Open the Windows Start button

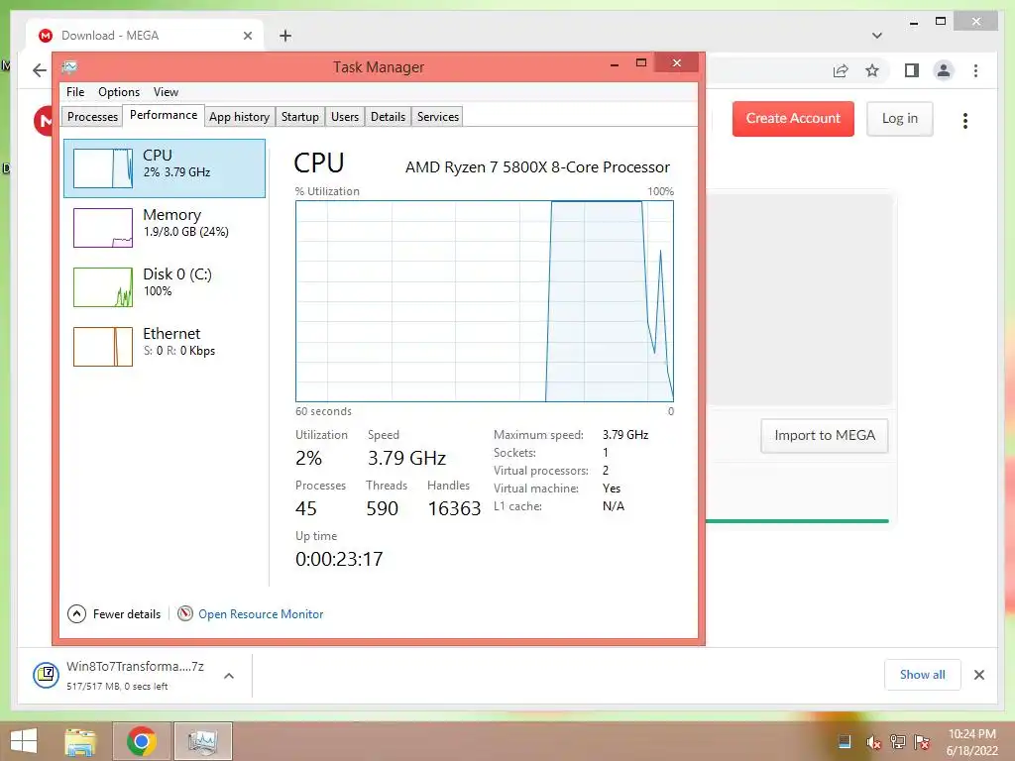(x=24, y=741)
